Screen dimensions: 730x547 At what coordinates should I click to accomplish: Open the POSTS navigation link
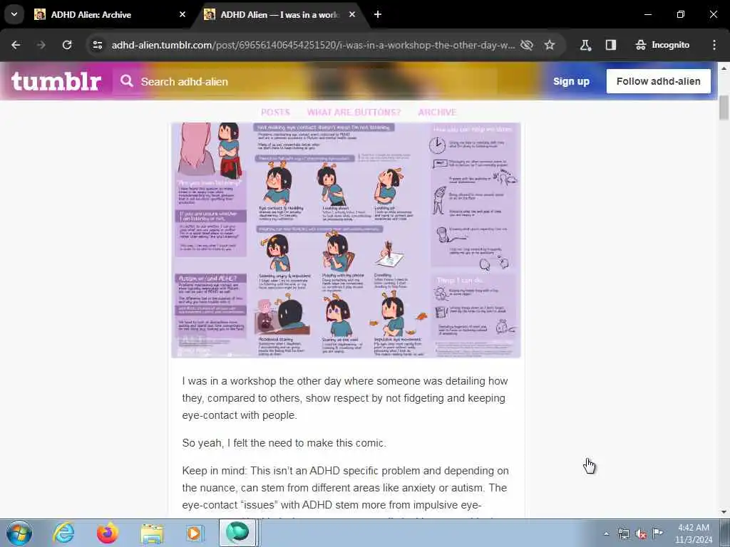pos(275,112)
